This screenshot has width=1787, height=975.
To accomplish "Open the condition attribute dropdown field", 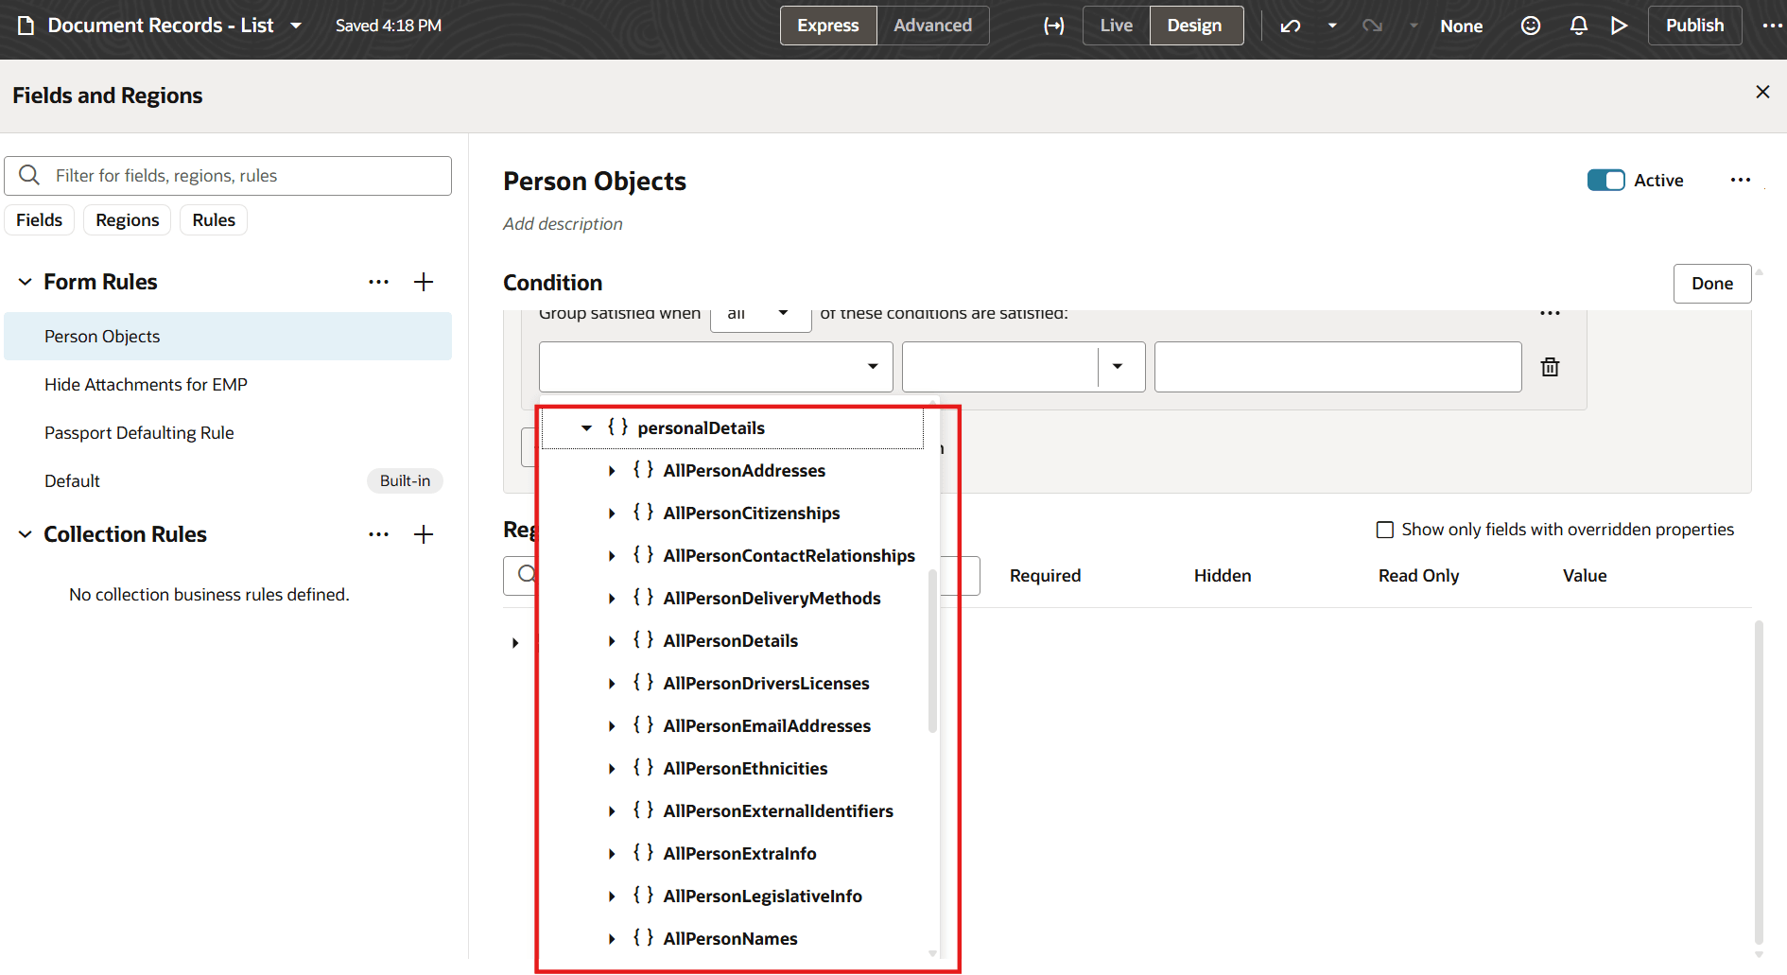I will 716,367.
